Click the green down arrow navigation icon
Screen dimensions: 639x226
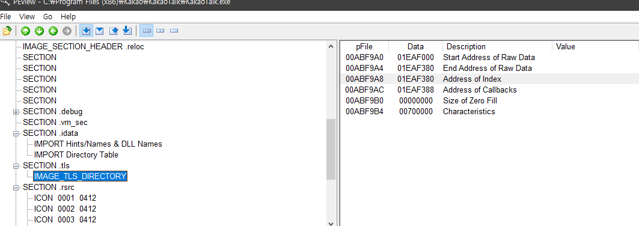(39, 31)
